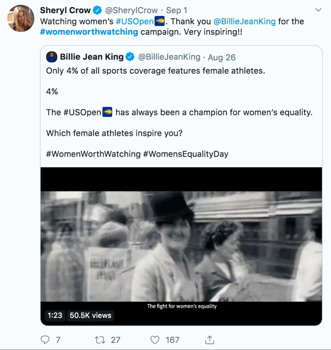The width and height of the screenshot is (331, 350).
Task: Open the #USOpen hashtag link
Action: [x=137, y=21]
